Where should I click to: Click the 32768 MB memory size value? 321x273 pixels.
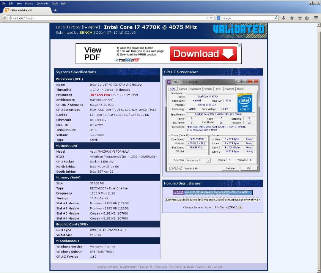97,183
